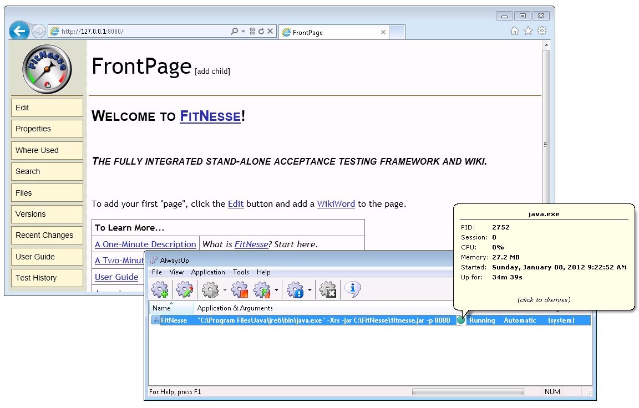
Task: Click the address bar search magnifier icon
Action: click(x=234, y=31)
